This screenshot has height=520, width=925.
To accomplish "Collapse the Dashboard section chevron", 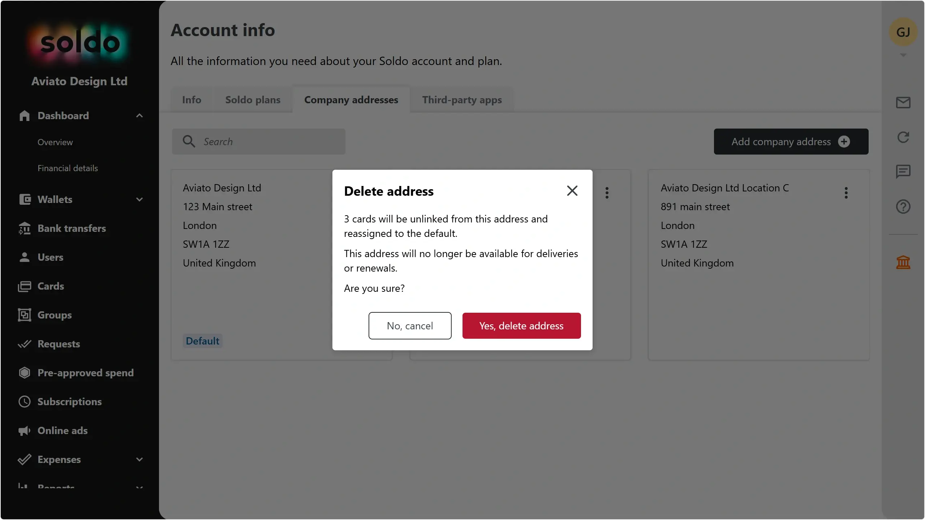I will 139,116.
